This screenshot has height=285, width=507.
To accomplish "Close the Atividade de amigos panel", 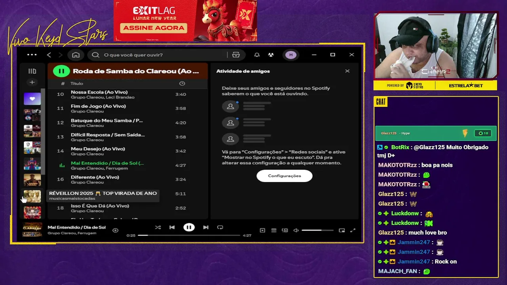I will (347, 71).
